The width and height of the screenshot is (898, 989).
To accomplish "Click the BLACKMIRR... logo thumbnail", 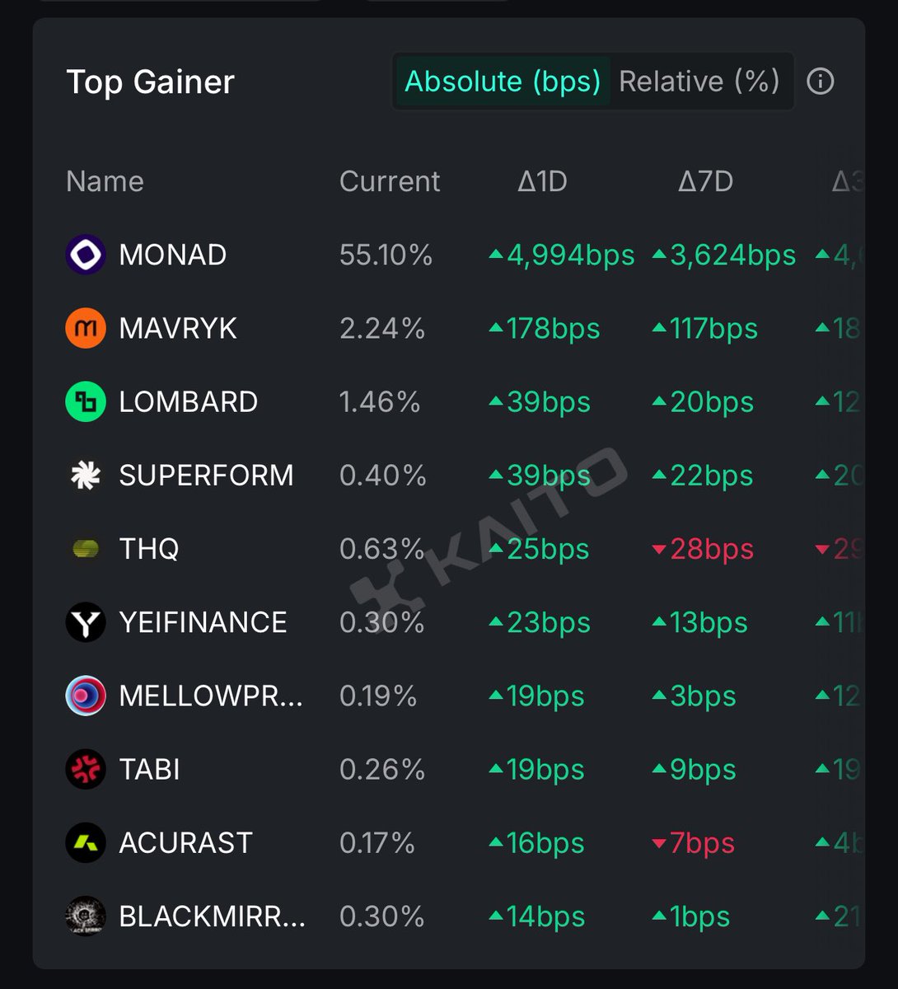I will coord(86,916).
